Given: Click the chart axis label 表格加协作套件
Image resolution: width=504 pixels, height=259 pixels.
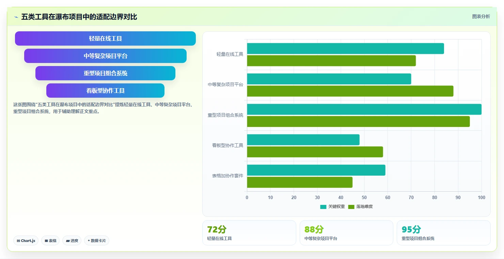Looking at the screenshot, I should (x=228, y=176).
